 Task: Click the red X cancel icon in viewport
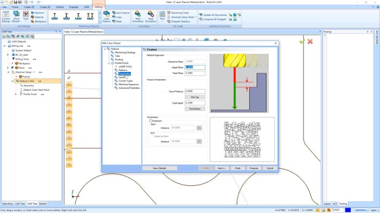click(310, 41)
